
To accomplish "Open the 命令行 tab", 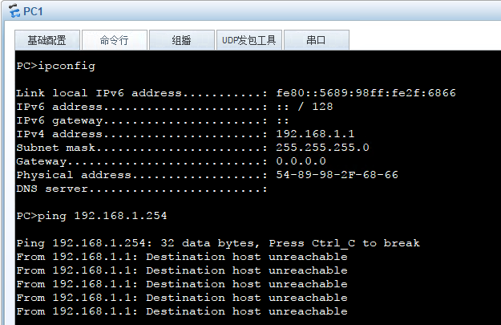I will (x=115, y=40).
